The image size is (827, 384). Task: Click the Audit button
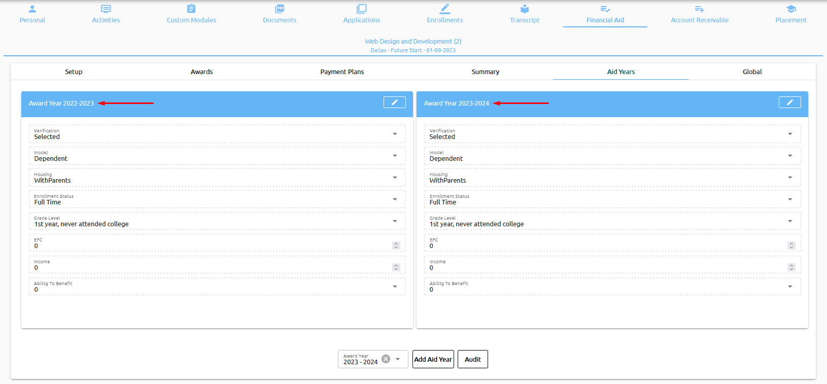coord(472,359)
